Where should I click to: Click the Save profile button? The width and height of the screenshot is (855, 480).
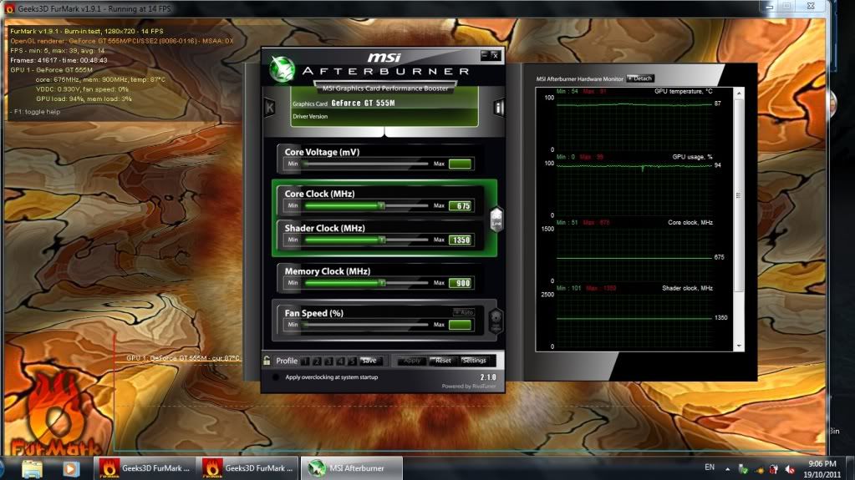click(369, 361)
